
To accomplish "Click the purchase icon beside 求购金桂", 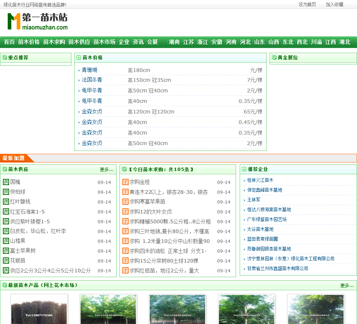I will point(125,182).
